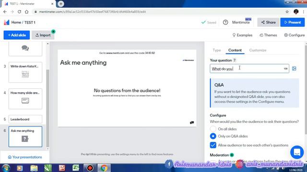The width and height of the screenshot is (307, 172).
Task: Select slide 5 Leaderboard thumbnail
Action: click(x=25, y=119)
